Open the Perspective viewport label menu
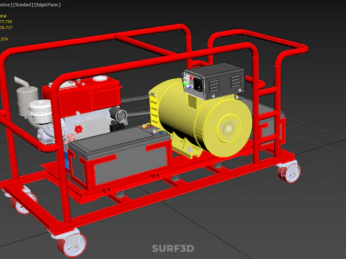The height and width of the screenshot is (259, 346). tap(5, 5)
